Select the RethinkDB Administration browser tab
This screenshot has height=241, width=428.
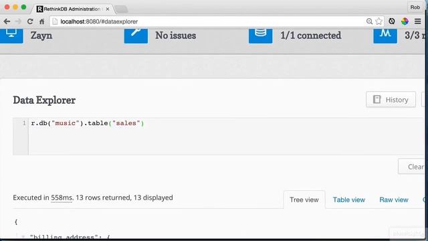(x=72, y=9)
